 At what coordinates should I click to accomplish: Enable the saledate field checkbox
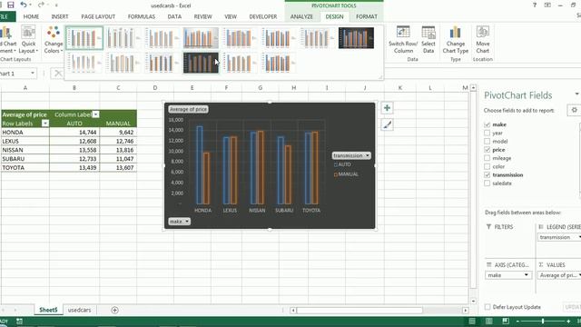[487, 183]
